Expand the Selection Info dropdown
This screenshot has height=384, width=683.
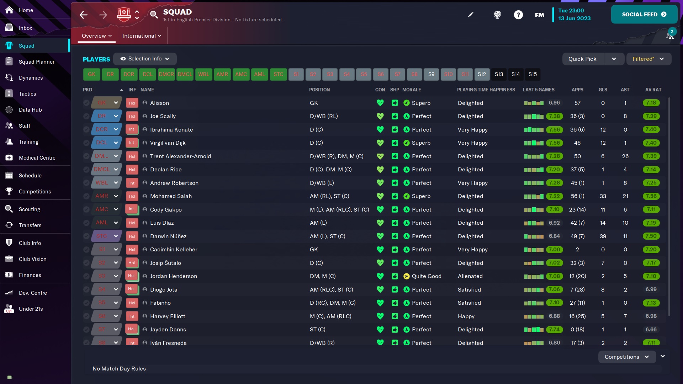point(145,59)
